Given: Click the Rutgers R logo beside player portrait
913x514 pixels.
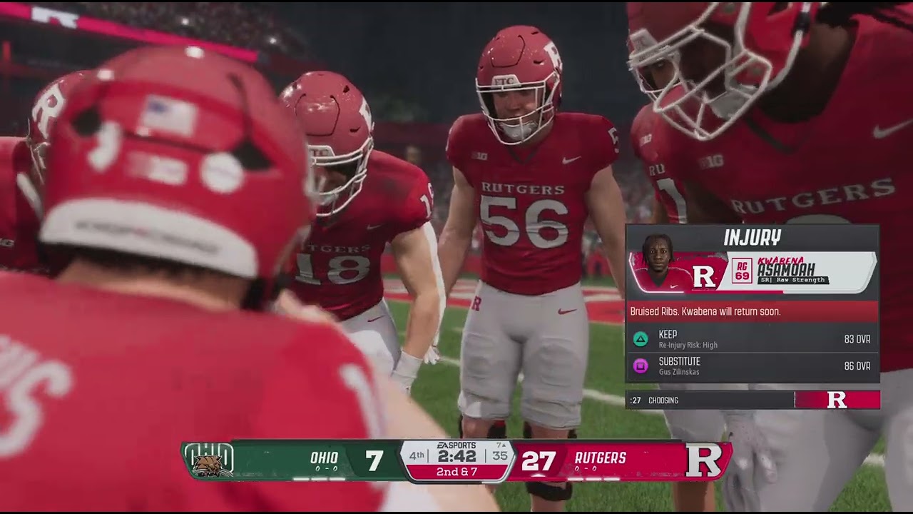Looking at the screenshot, I should (704, 276).
